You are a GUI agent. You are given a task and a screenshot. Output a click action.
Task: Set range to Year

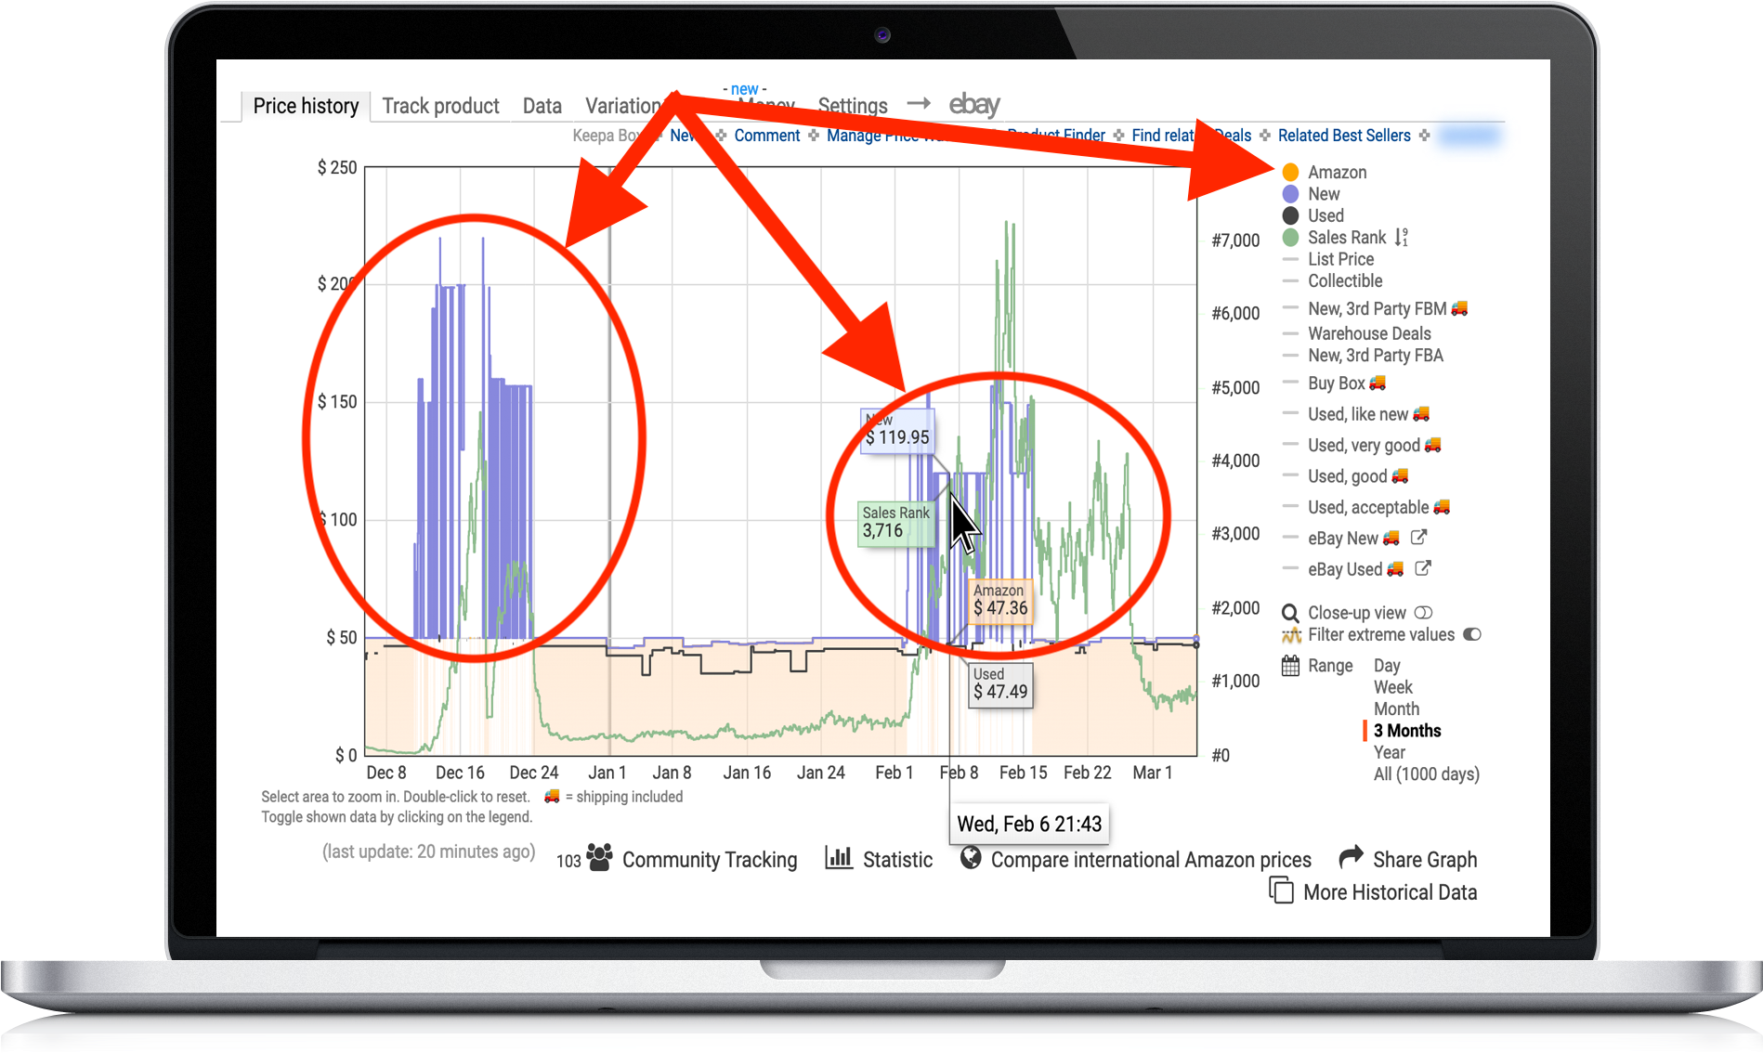pyautogui.click(x=1389, y=753)
